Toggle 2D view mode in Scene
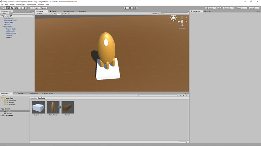 [54, 14]
